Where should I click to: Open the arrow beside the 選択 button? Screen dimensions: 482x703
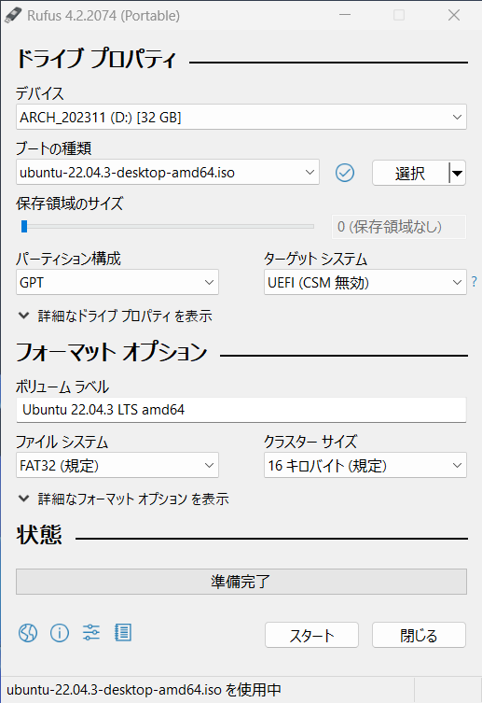coord(457,173)
